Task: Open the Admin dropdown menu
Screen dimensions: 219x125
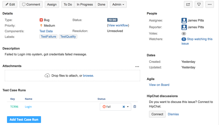Action: pyautogui.click(x=118, y=5)
